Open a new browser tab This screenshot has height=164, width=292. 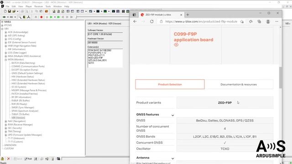pyautogui.click(x=188, y=15)
